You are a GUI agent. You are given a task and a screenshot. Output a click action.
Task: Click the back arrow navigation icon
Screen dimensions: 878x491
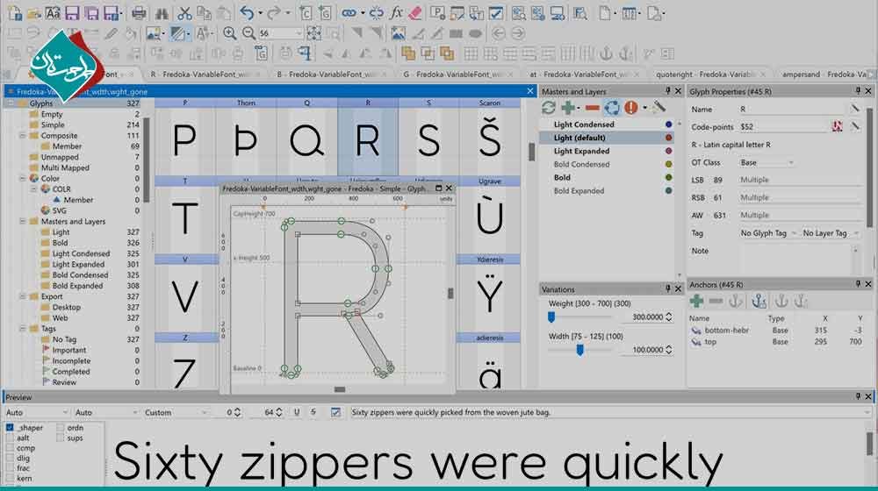[x=498, y=33]
